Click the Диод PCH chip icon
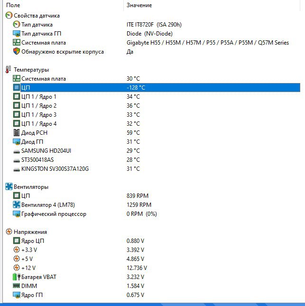The image size is (305, 306). point(17,133)
